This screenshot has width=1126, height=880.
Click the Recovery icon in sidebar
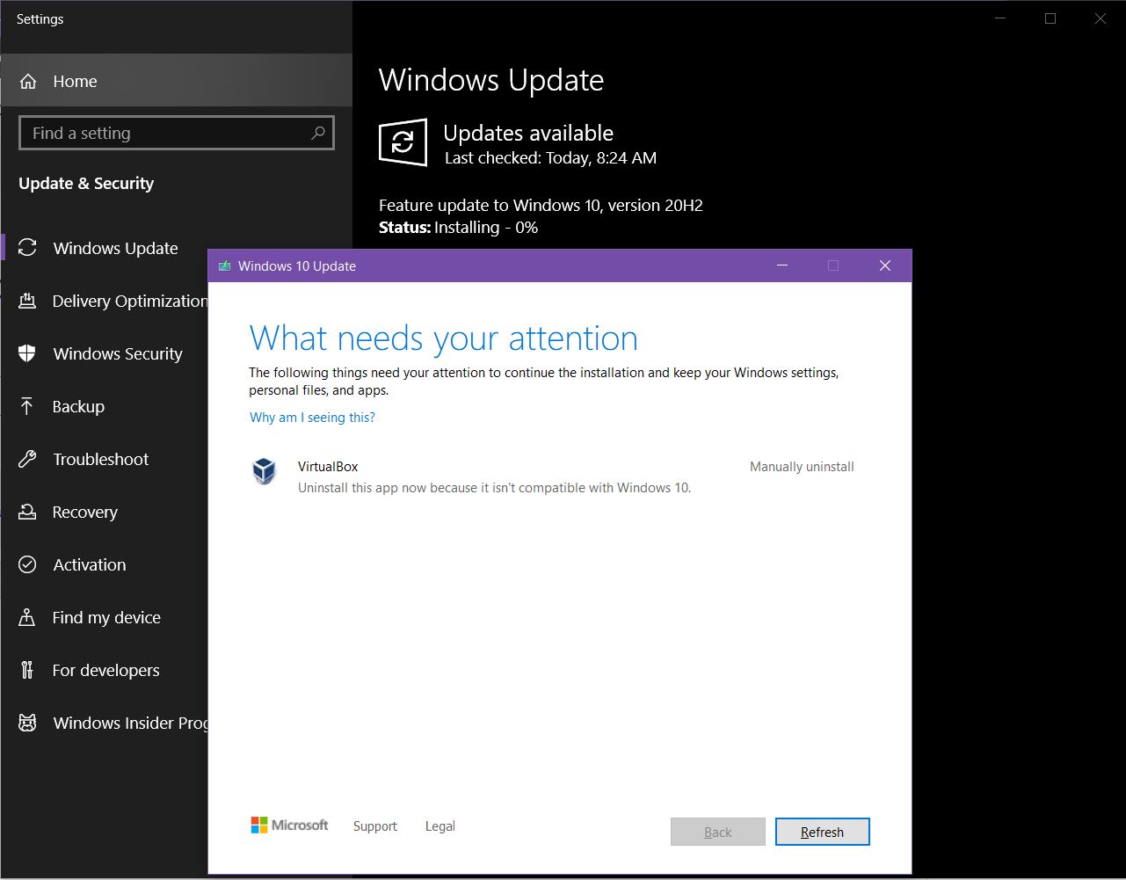click(x=27, y=512)
